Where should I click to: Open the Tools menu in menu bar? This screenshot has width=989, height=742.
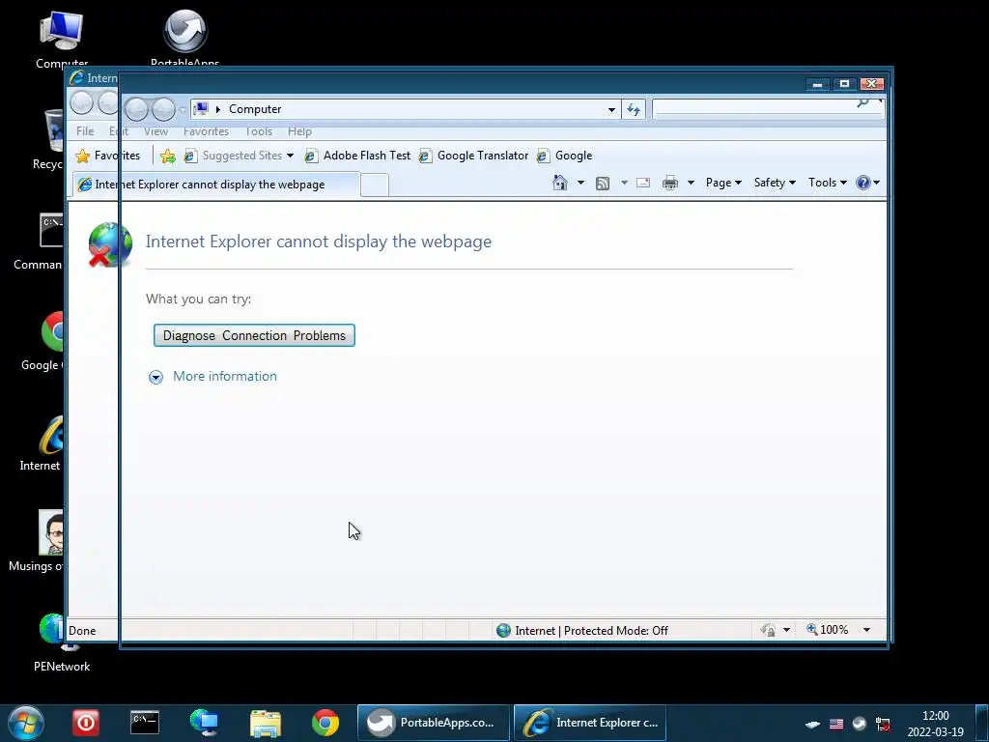(x=259, y=131)
